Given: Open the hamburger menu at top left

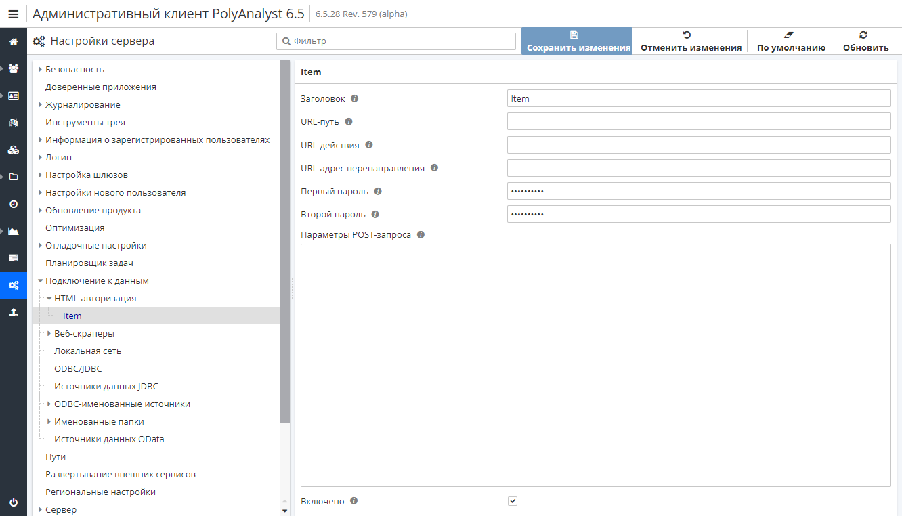Looking at the screenshot, I should [14, 14].
